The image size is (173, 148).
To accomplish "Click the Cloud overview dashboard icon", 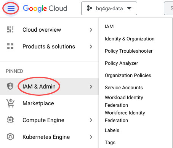I will (x=10, y=29).
